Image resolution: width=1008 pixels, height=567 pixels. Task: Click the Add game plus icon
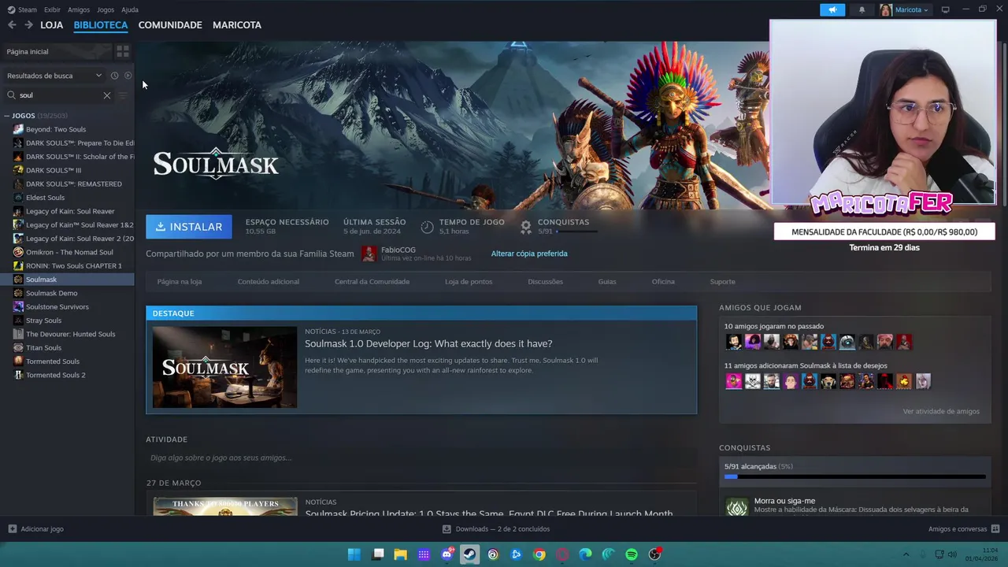coord(12,529)
